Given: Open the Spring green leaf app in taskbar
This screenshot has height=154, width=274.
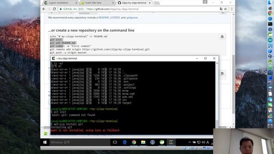Looking at the screenshot, I should pos(162,142).
